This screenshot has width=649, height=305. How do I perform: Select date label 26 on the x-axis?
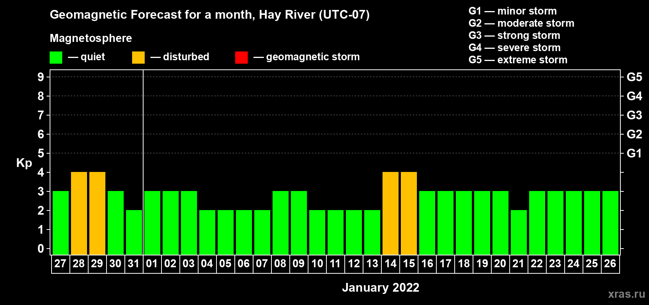pos(610,264)
